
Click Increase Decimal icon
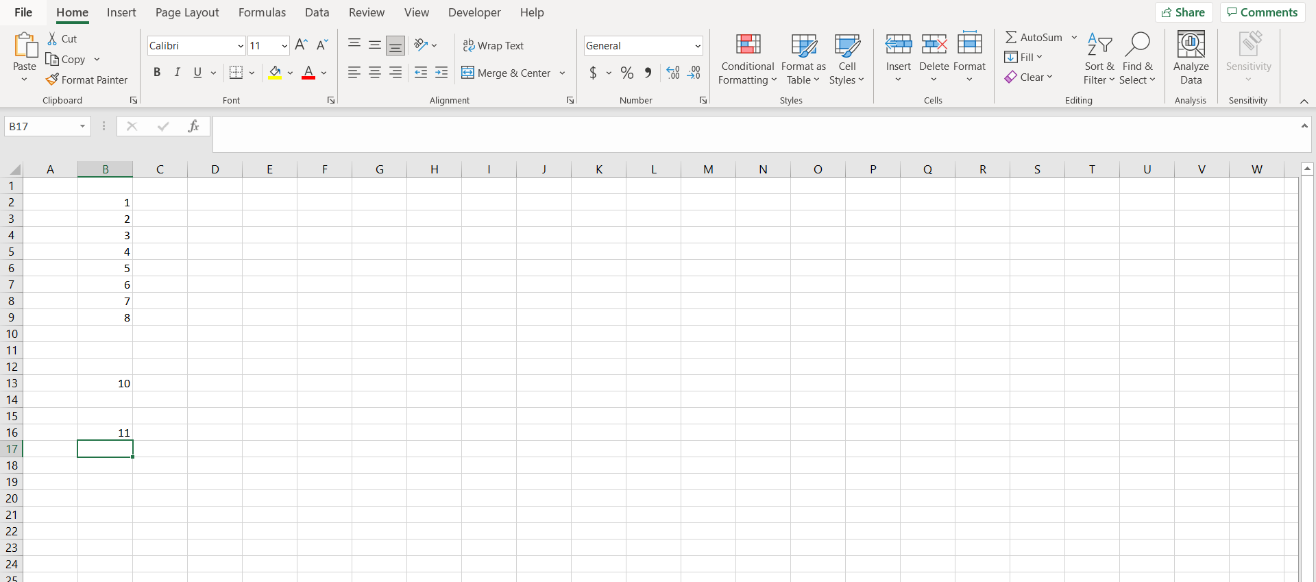[673, 73]
